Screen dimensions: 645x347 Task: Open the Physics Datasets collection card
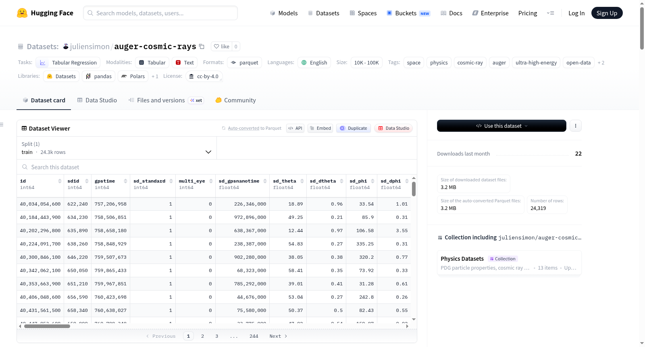click(509, 263)
